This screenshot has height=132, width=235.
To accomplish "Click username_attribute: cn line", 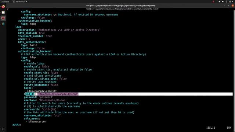I will click(71, 15).
